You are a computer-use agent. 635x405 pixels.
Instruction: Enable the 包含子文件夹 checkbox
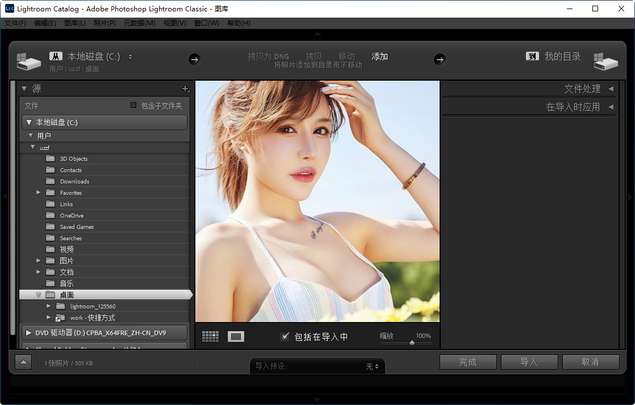click(134, 105)
